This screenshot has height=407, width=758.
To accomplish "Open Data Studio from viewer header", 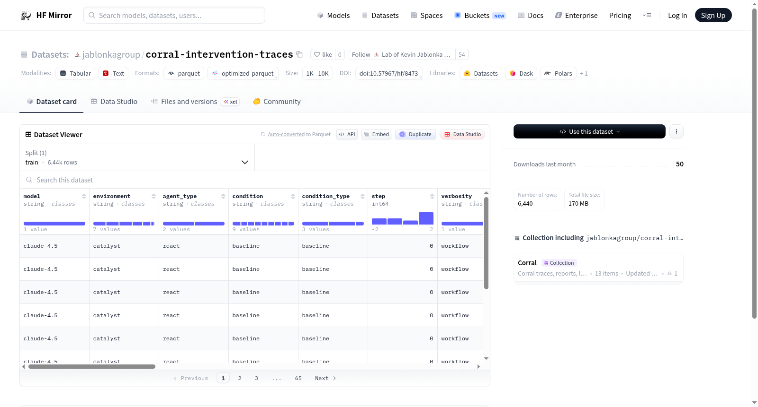I will [462, 134].
